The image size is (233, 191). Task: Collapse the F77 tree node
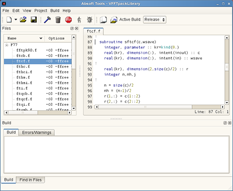coord(7,45)
